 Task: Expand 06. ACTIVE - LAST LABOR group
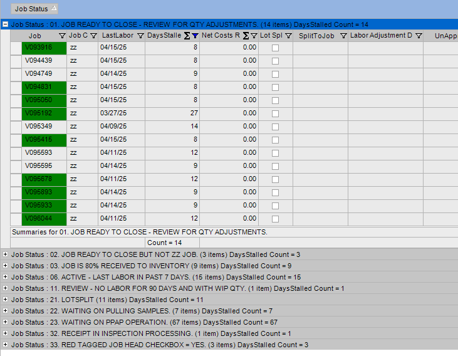5,277
